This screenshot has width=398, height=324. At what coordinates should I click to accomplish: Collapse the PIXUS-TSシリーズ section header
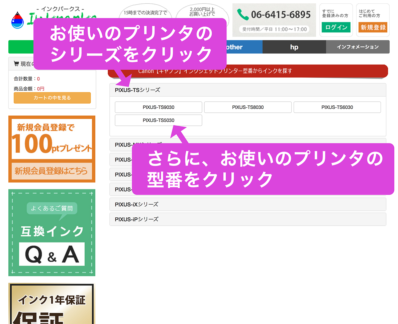click(x=248, y=90)
